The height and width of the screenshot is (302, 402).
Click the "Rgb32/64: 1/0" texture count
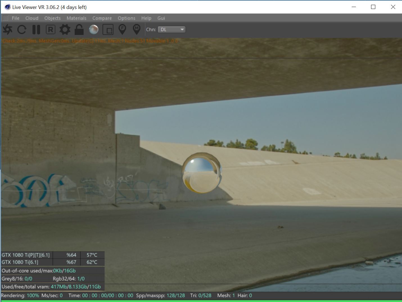(x=69, y=279)
